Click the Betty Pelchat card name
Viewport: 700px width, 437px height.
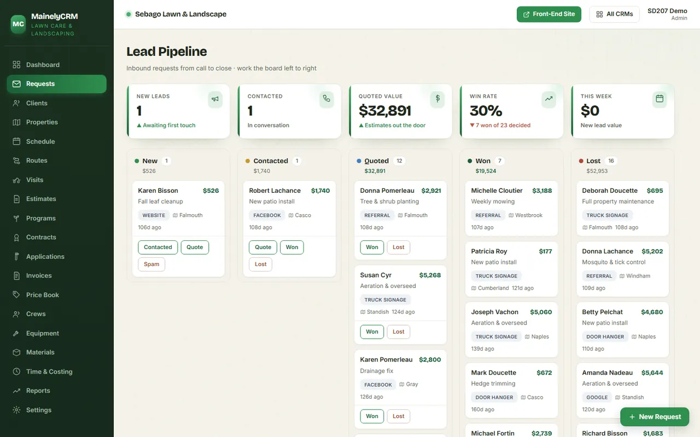pyautogui.click(x=603, y=312)
